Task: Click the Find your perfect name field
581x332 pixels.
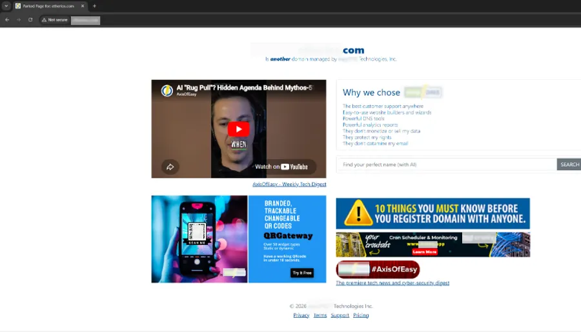Action: pos(447,164)
